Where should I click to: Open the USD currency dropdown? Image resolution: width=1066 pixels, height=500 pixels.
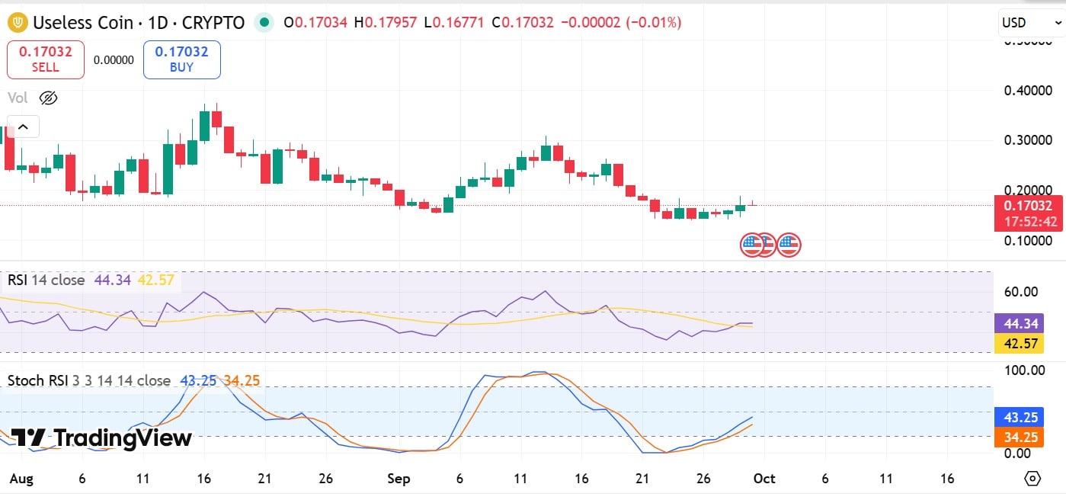click(1028, 22)
